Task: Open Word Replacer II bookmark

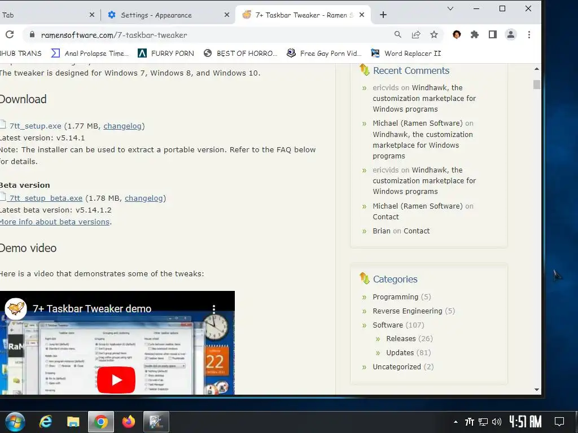Action: click(406, 54)
